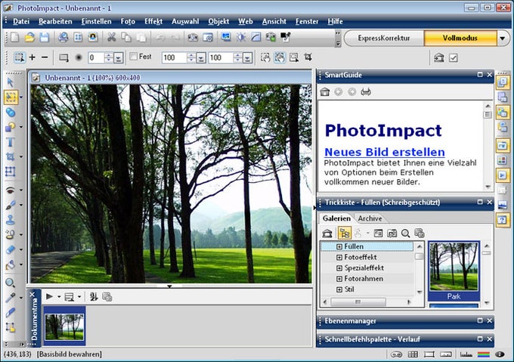This screenshot has width=514, height=362.
Task: Create a new image with the New icon
Action: click(x=15, y=37)
